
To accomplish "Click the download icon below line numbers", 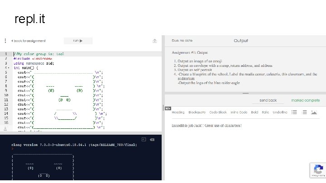I will click(5, 129).
